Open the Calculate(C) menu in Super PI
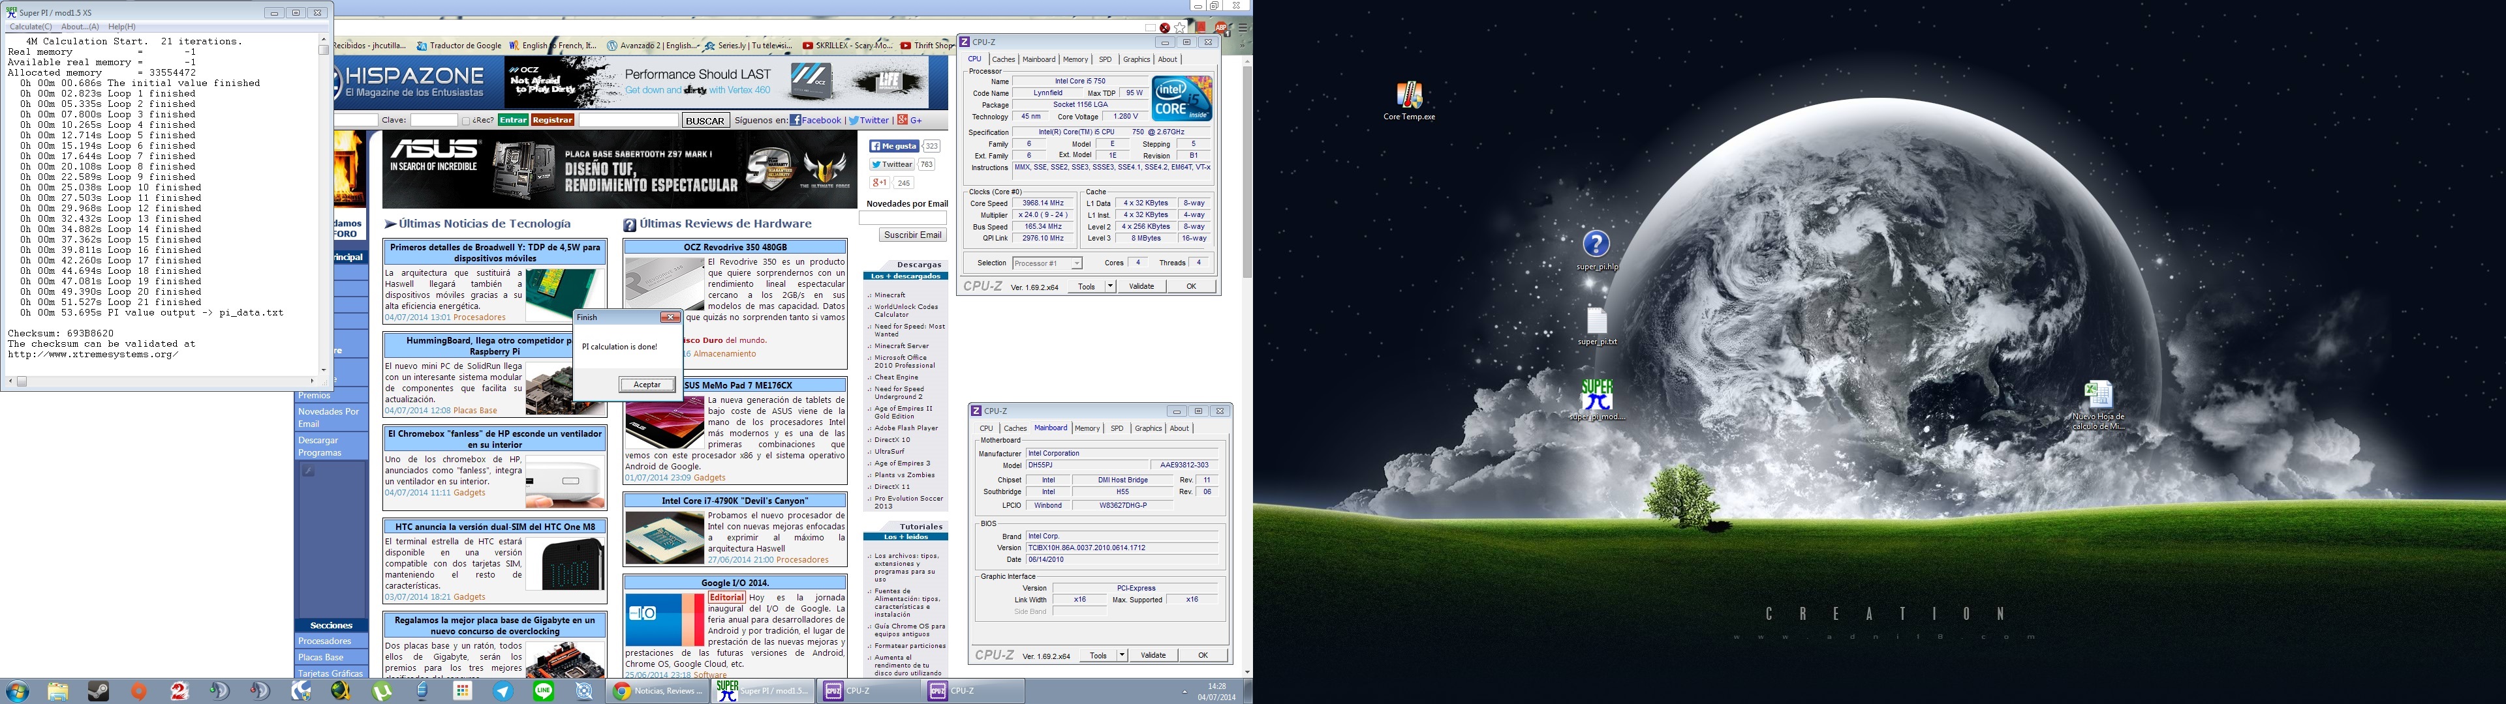2506x704 pixels. coord(30,26)
